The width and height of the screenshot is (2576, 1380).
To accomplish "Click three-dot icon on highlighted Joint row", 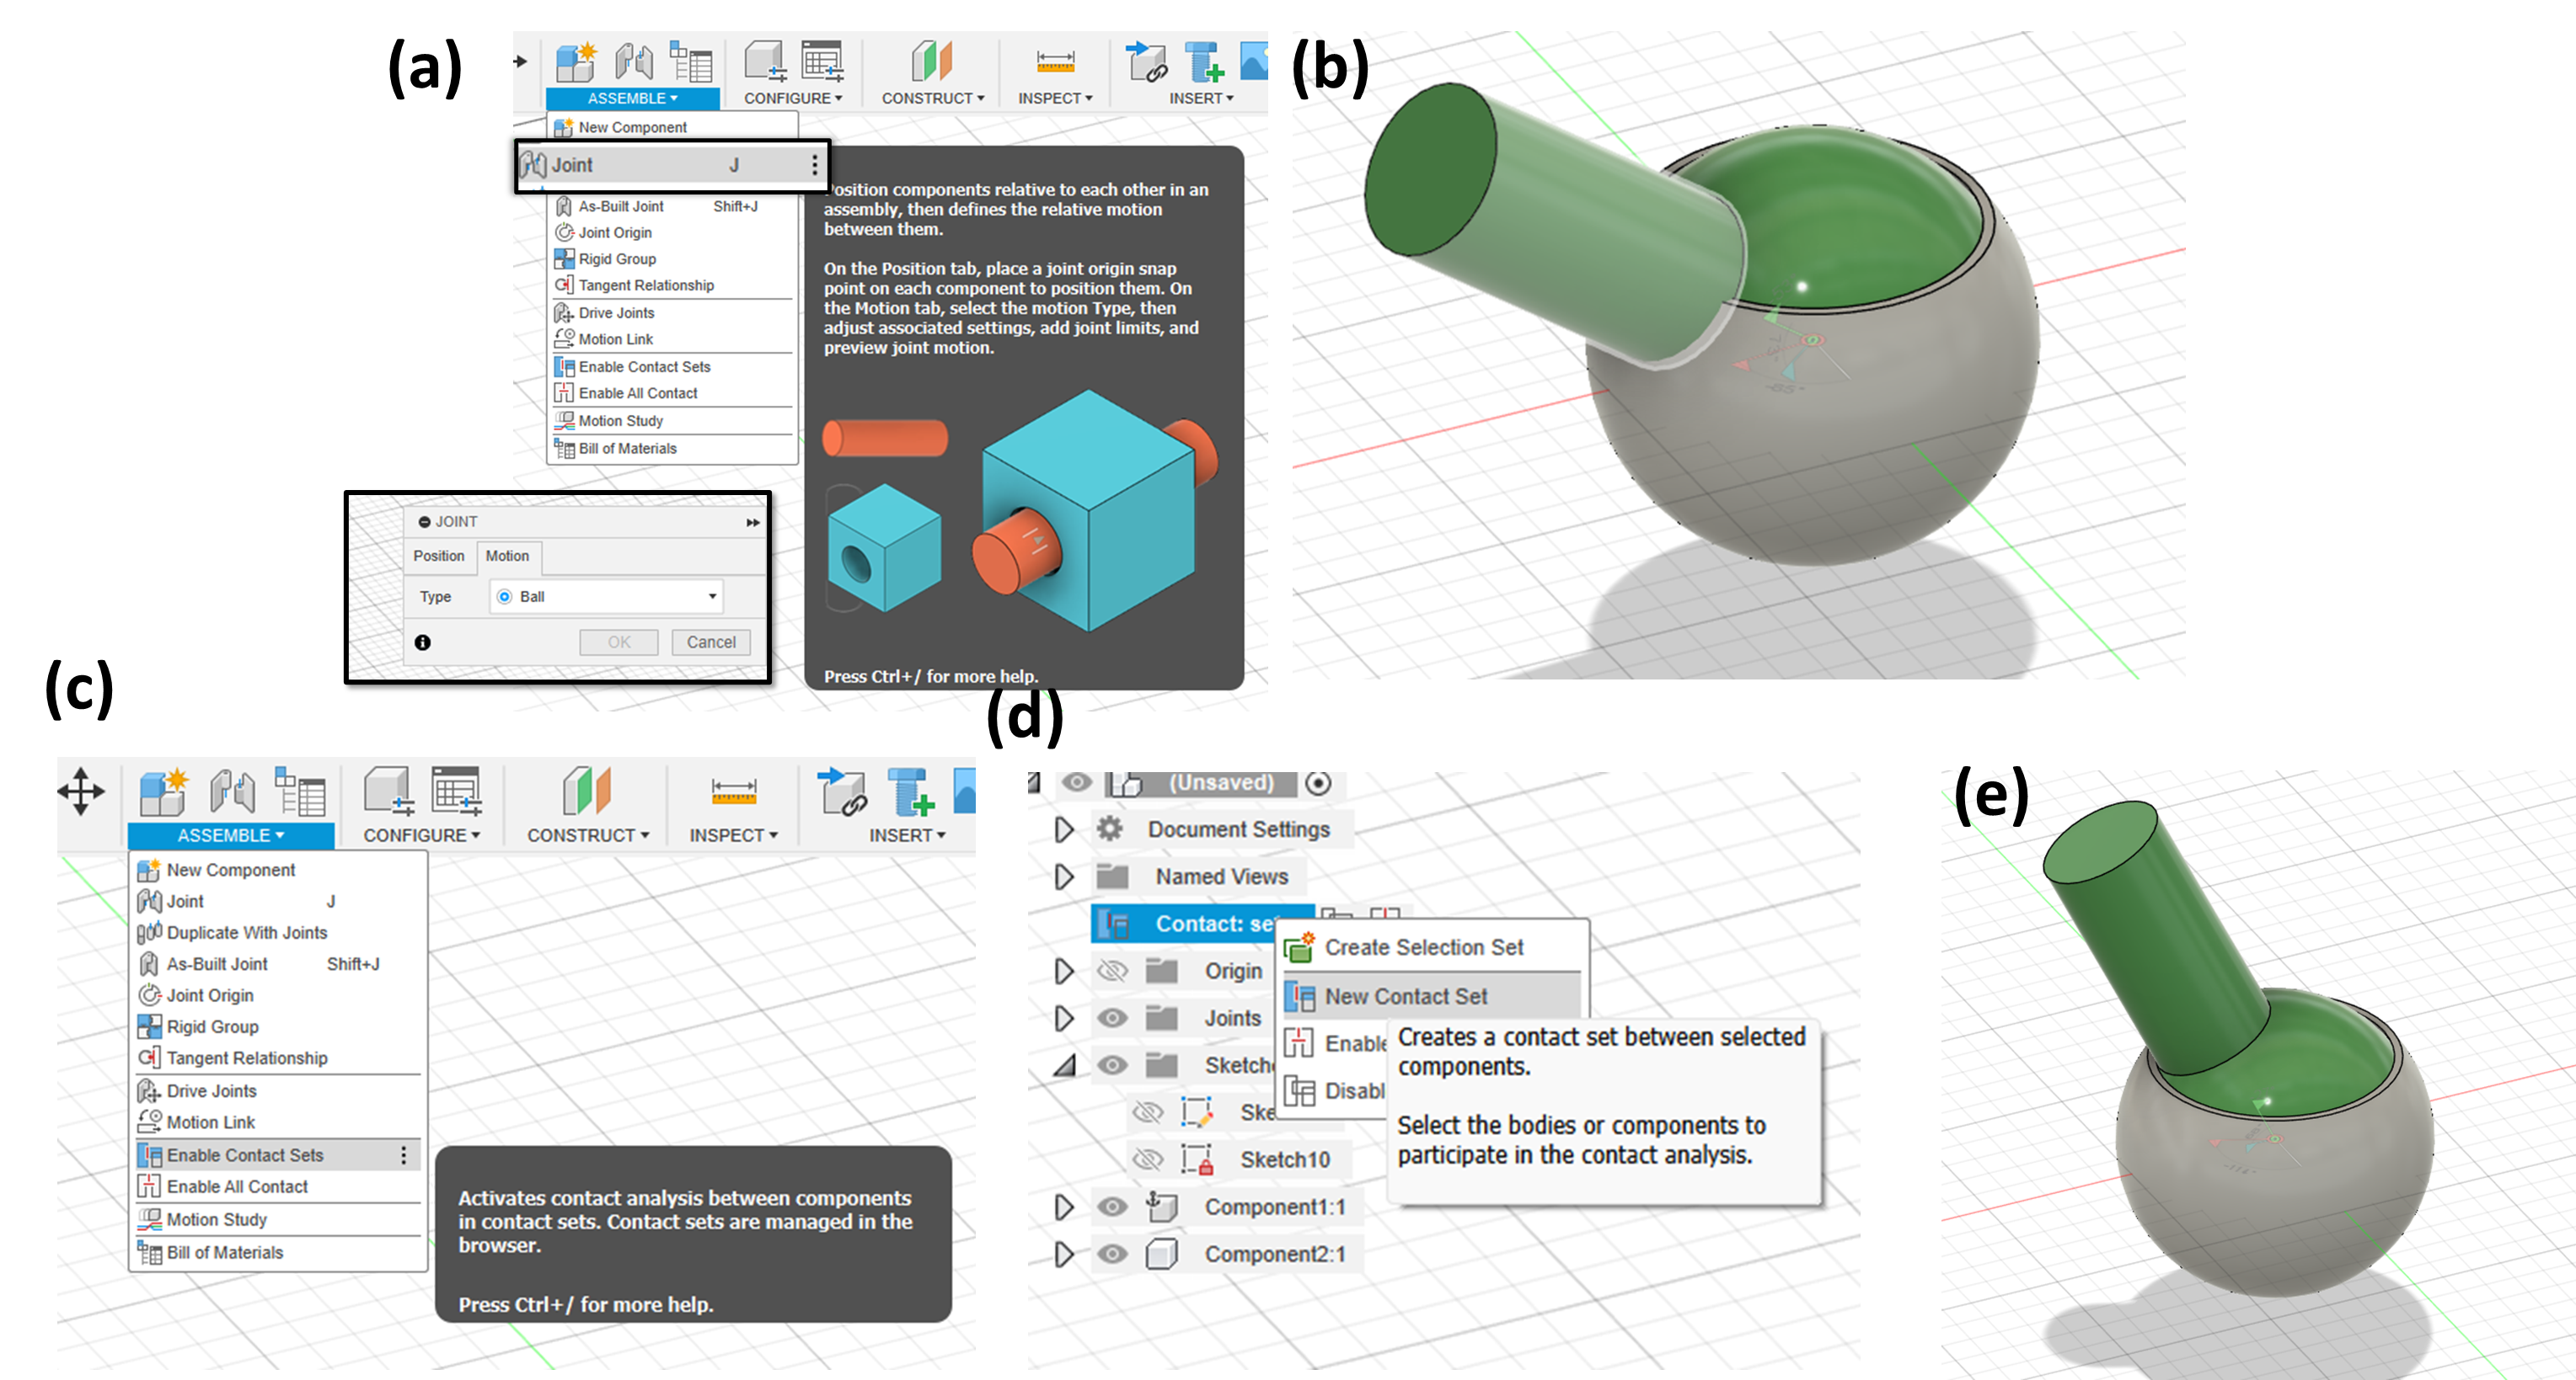I will [x=814, y=165].
